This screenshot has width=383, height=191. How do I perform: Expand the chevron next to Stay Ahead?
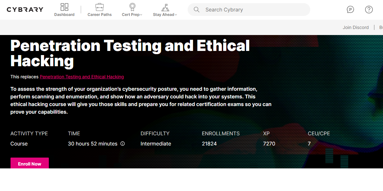(x=175, y=14)
